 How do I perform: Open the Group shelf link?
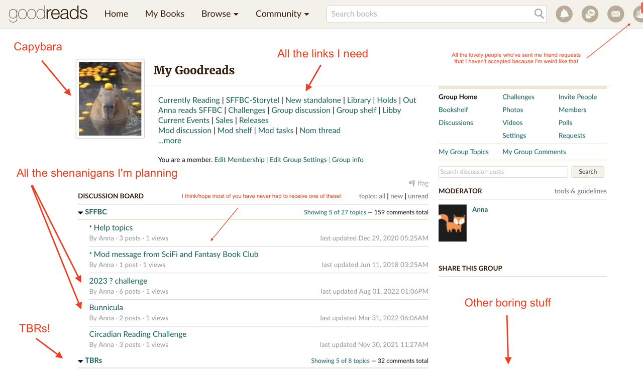[357, 110]
